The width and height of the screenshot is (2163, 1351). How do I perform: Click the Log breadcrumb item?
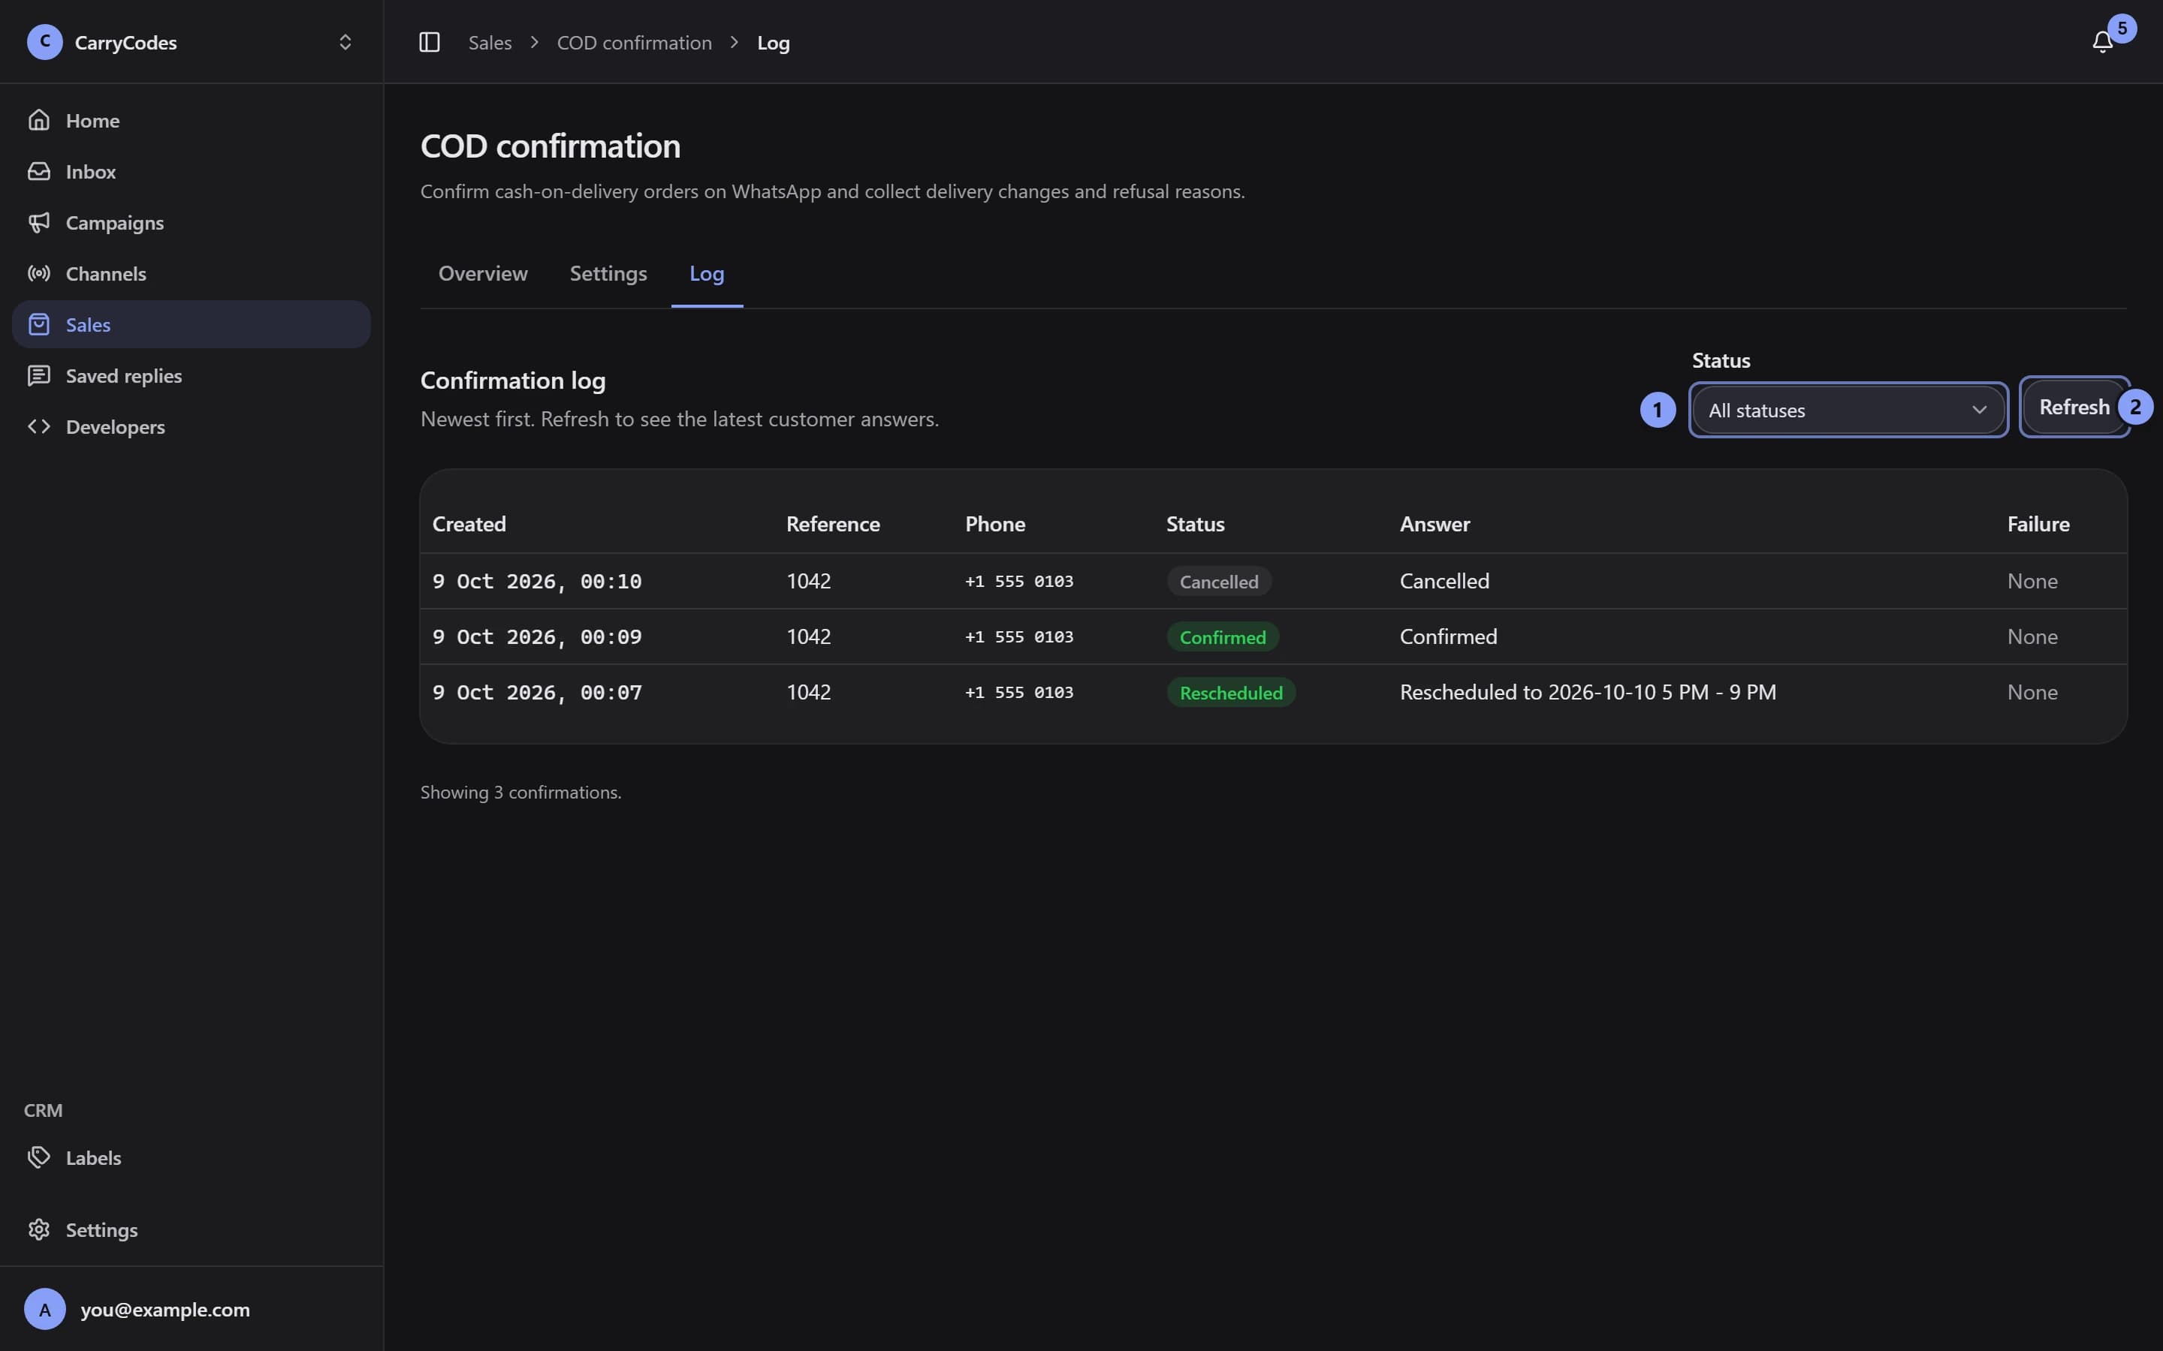pyautogui.click(x=773, y=42)
